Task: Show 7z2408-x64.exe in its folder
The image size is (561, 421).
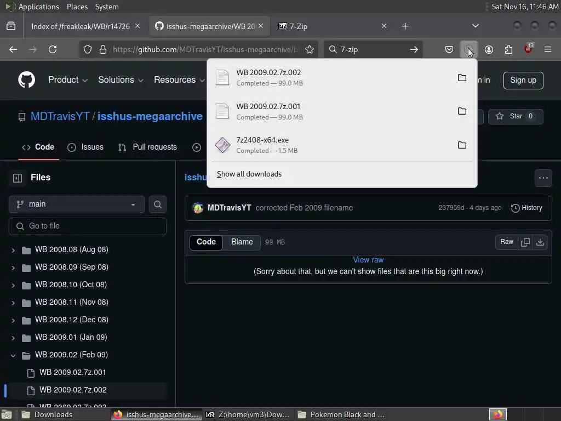Action: 462,145
